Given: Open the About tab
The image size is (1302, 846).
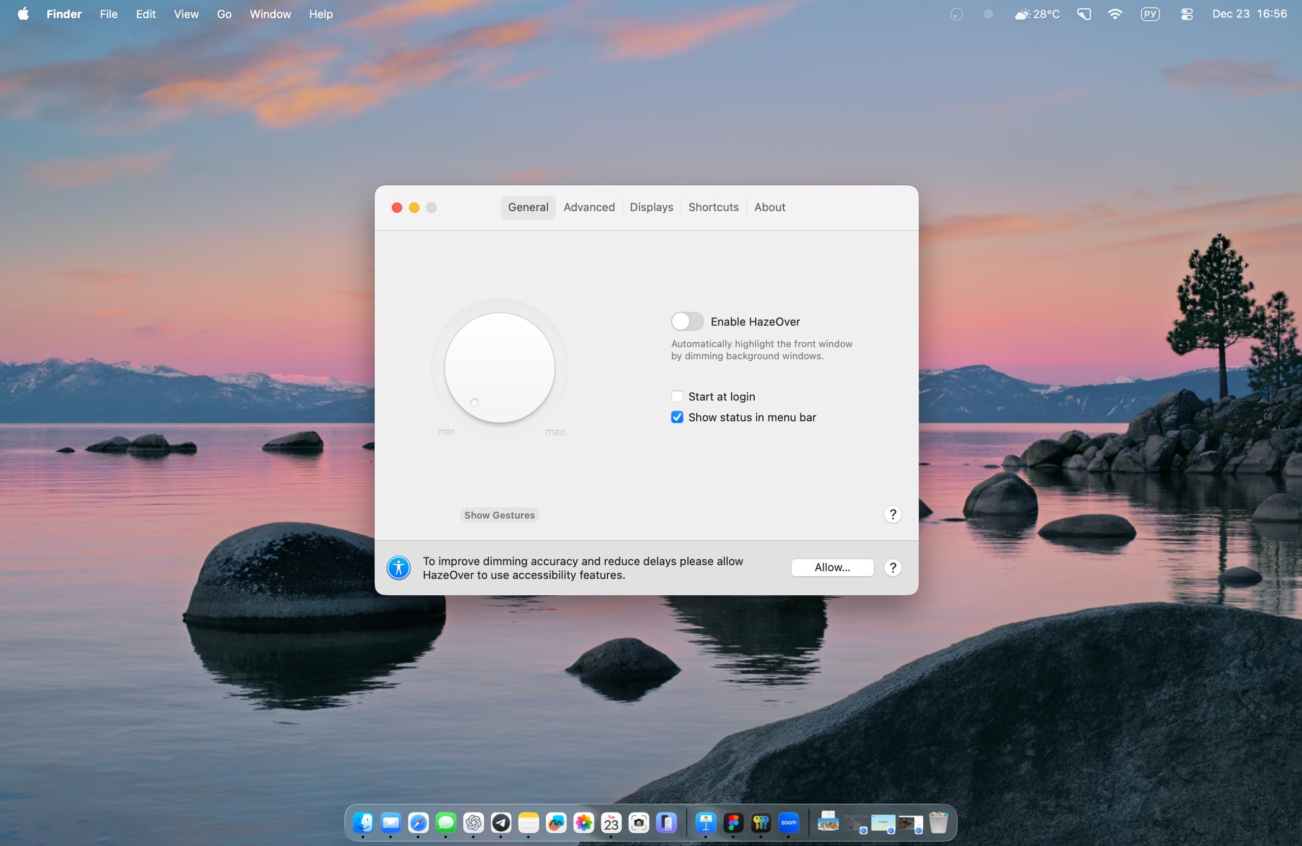Looking at the screenshot, I should tap(769, 207).
